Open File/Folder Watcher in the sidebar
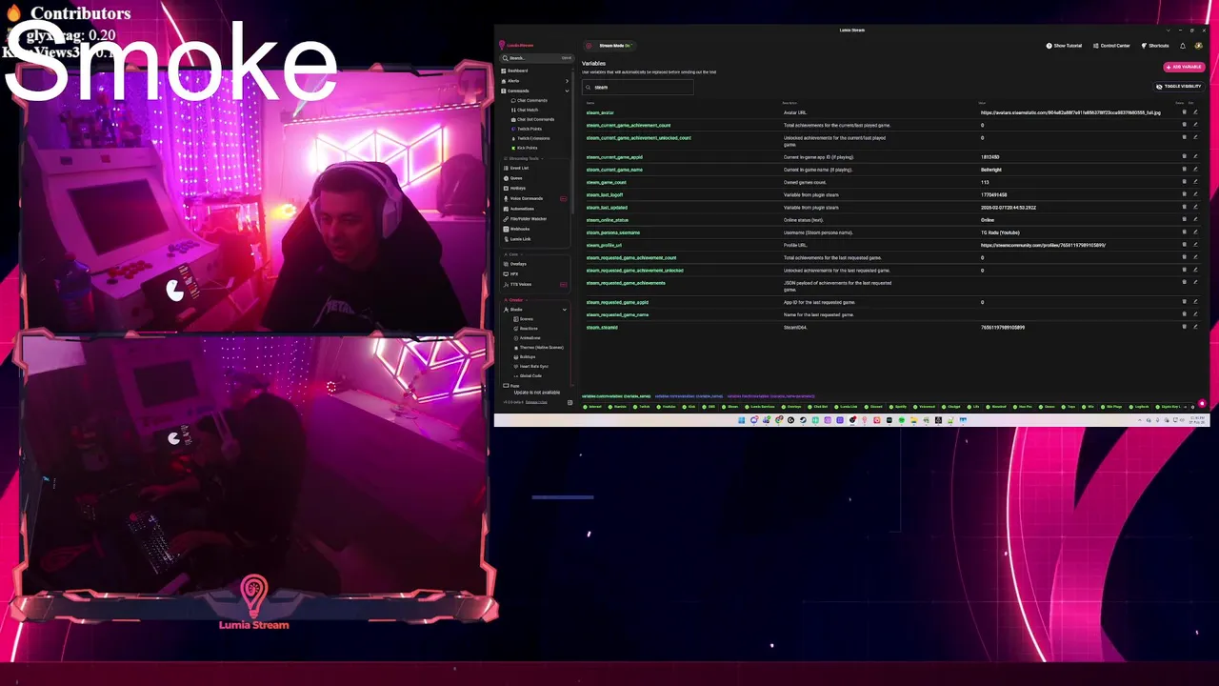 tap(527, 218)
